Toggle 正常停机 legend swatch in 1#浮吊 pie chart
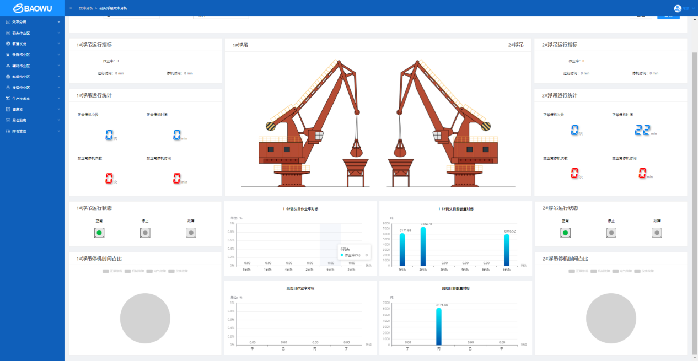Viewport: 698px width, 361px height. 106,271
